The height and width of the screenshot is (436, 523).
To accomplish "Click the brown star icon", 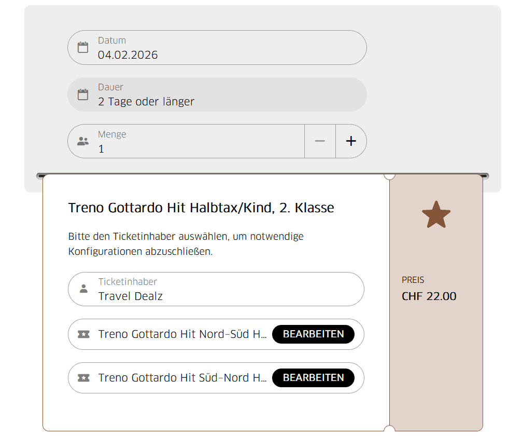I will pyautogui.click(x=436, y=215).
